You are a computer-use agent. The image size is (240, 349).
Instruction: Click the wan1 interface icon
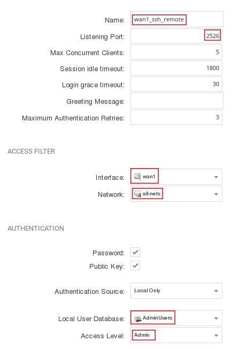pos(137,176)
